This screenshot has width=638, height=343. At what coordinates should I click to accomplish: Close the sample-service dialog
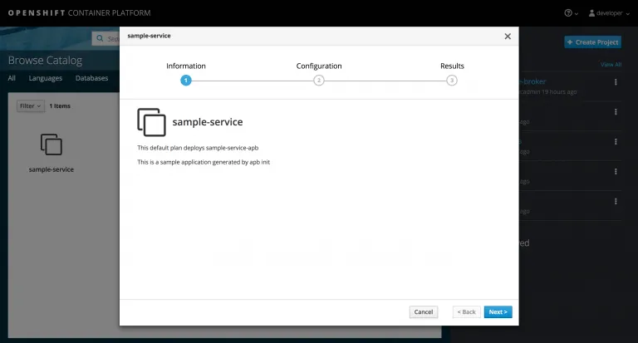(x=508, y=37)
